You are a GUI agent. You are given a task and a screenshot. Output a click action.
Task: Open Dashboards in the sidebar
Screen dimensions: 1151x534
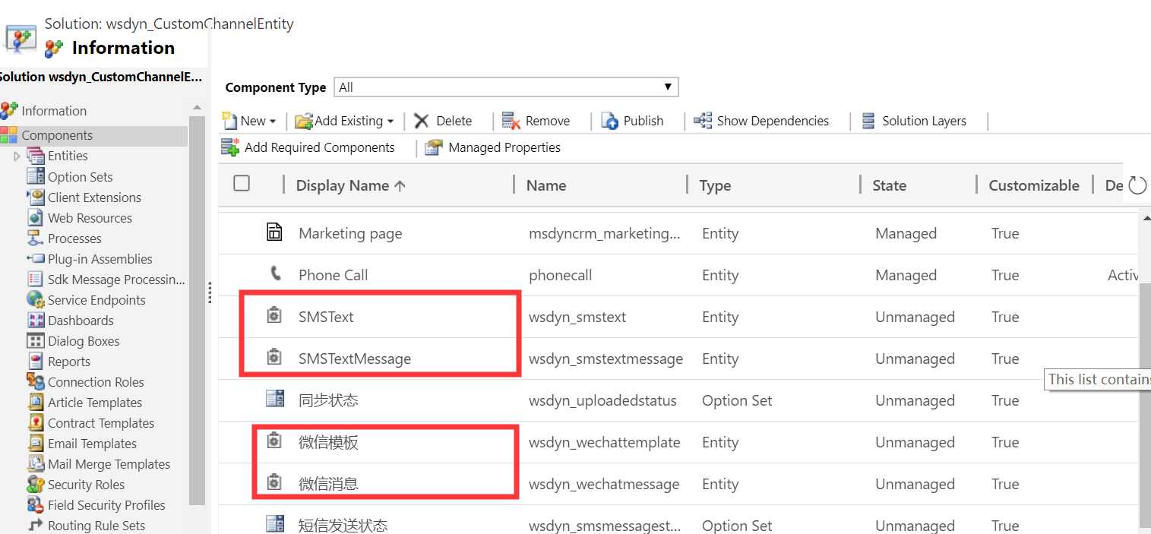[81, 321]
